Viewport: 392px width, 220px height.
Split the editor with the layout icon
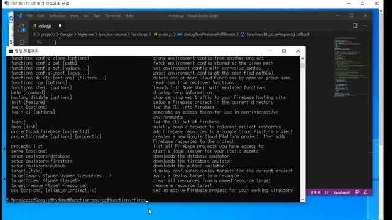(x=355, y=26)
